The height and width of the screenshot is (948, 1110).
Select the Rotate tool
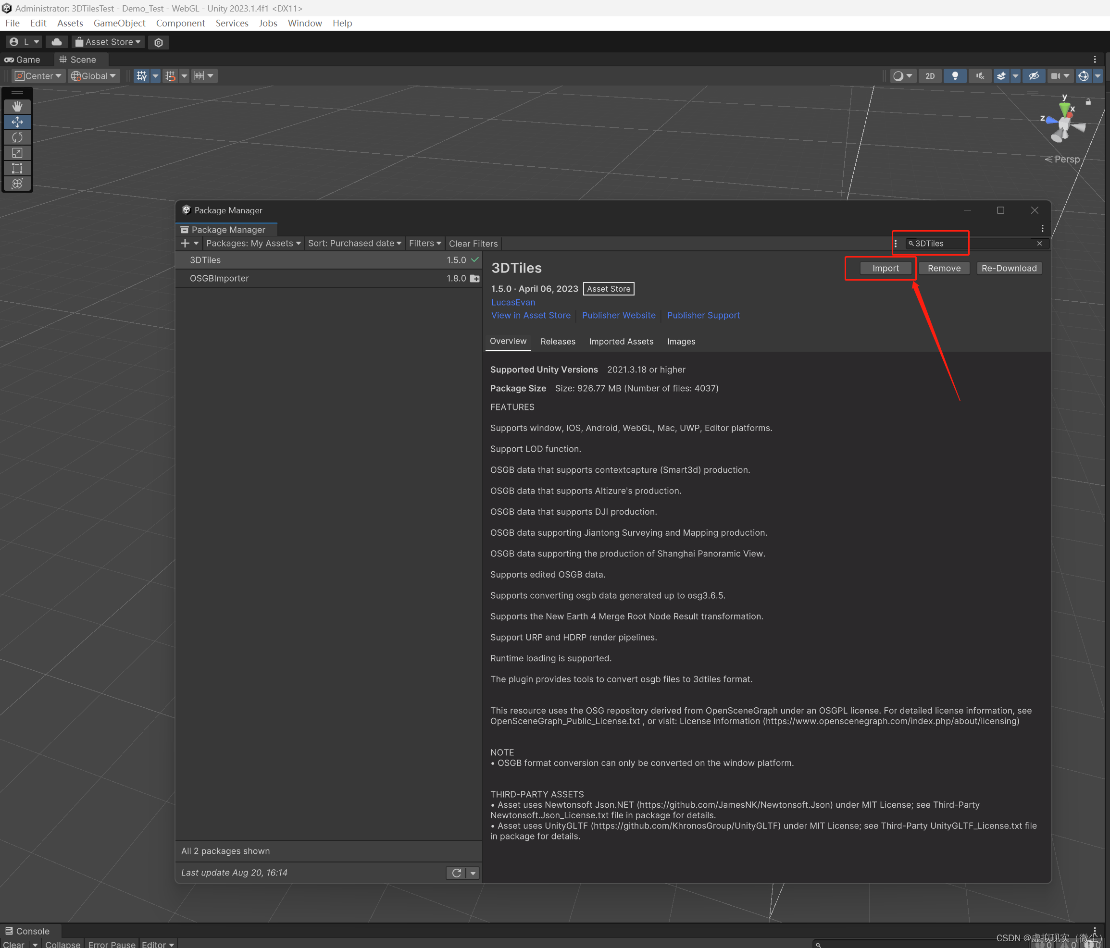[18, 137]
